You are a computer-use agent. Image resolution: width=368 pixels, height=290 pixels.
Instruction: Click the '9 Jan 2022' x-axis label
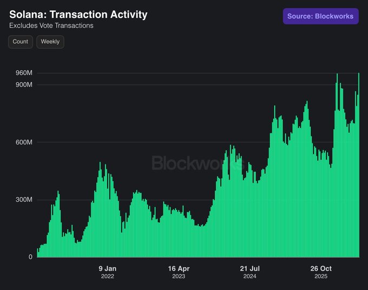point(108,272)
